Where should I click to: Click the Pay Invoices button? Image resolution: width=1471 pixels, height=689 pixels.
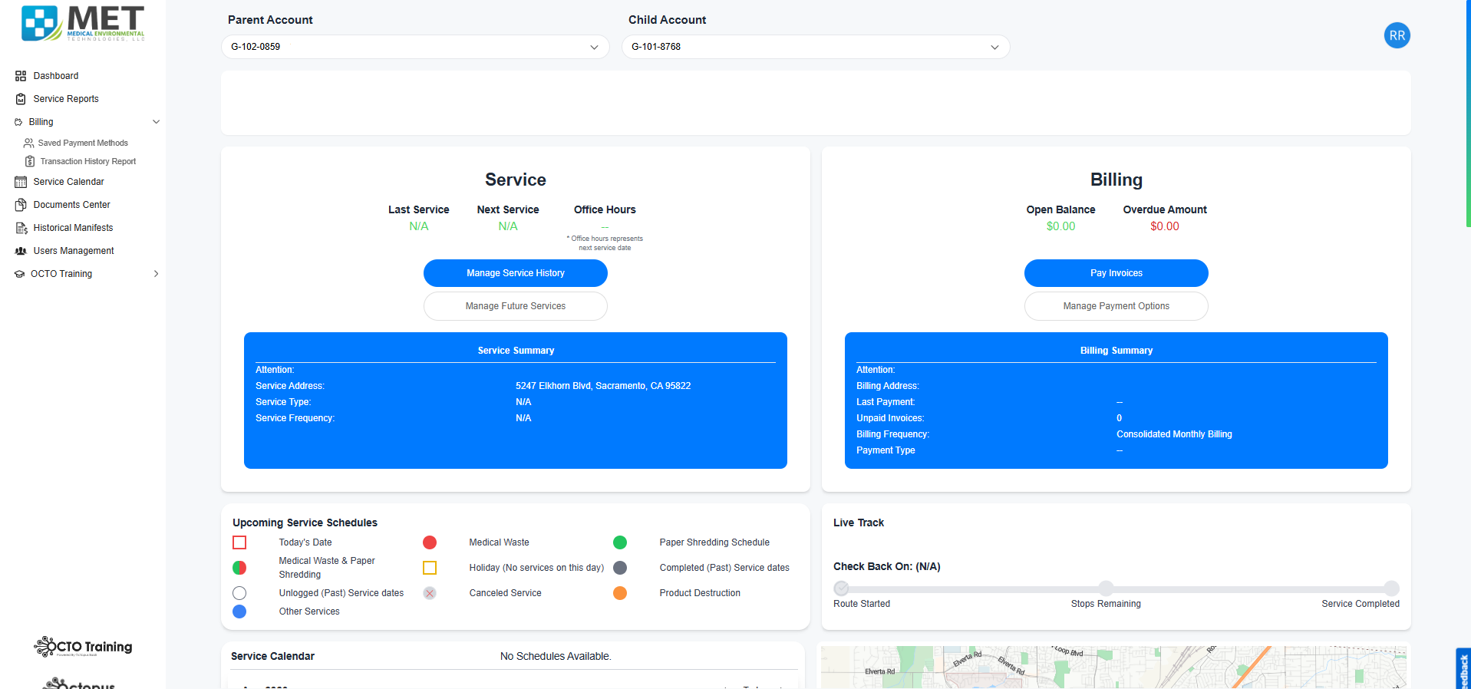click(1116, 273)
